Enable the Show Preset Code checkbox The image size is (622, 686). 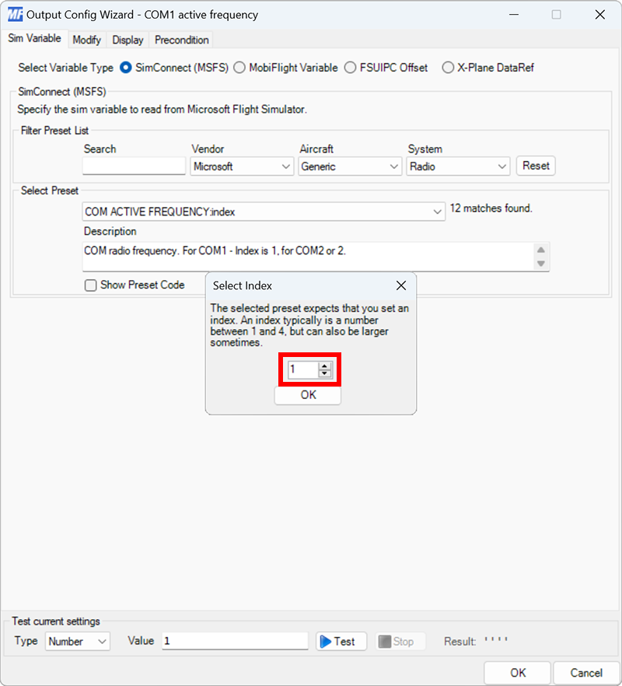90,285
